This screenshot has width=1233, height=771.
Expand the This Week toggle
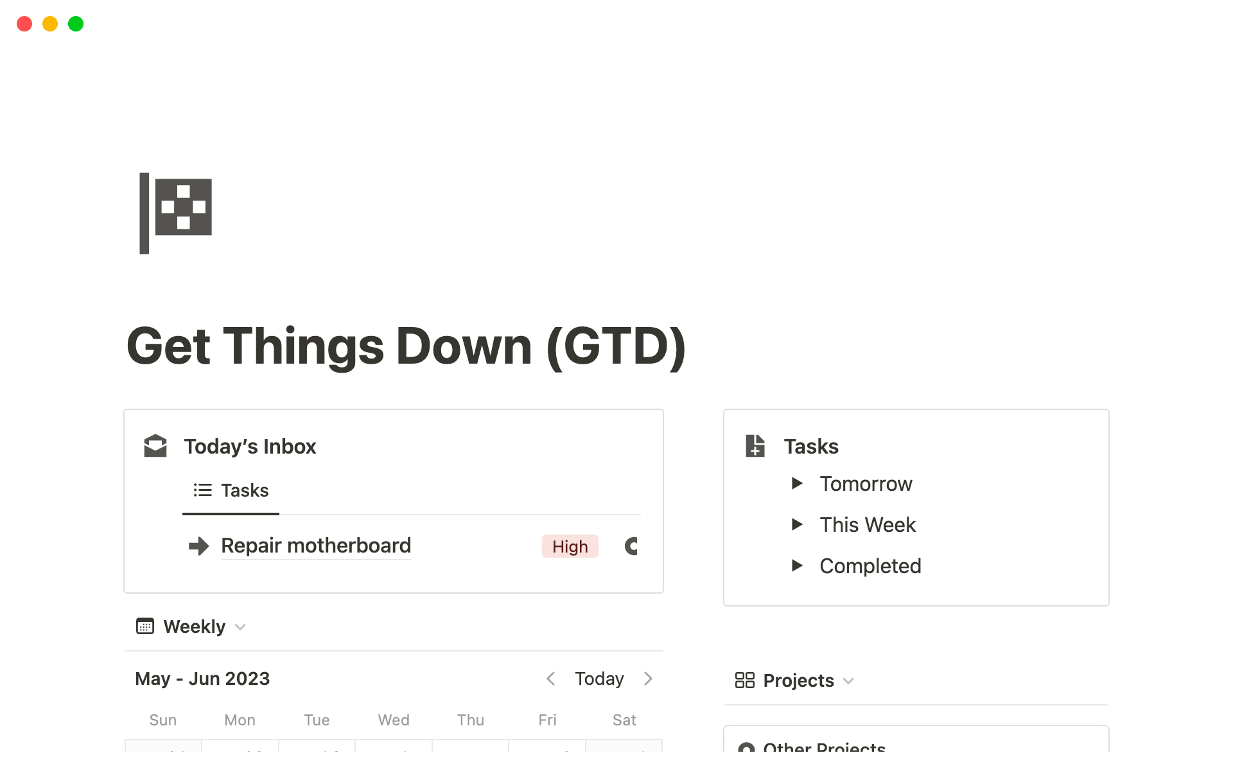797,524
